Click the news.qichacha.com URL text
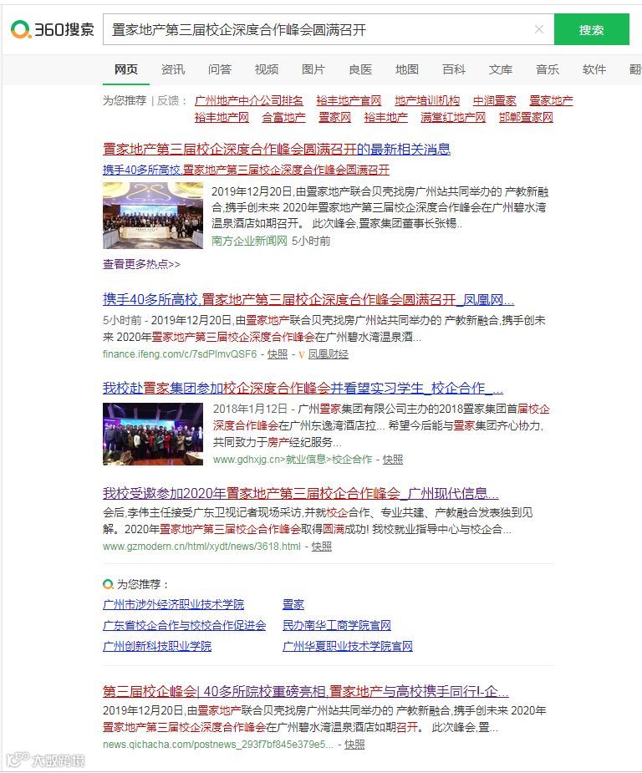This screenshot has height=773, width=642. 218,745
